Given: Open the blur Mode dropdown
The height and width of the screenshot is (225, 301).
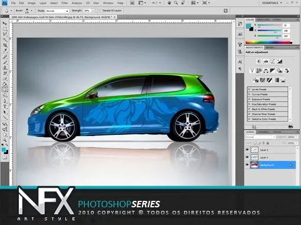Looking at the screenshot, I should point(57,11).
